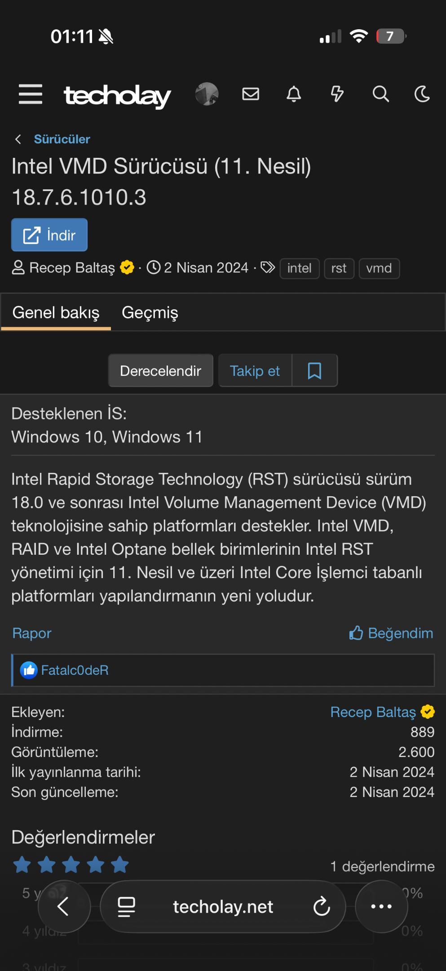The height and width of the screenshot is (971, 446).
Task: Open FatalcOdeR user profile link
Action: tap(75, 670)
